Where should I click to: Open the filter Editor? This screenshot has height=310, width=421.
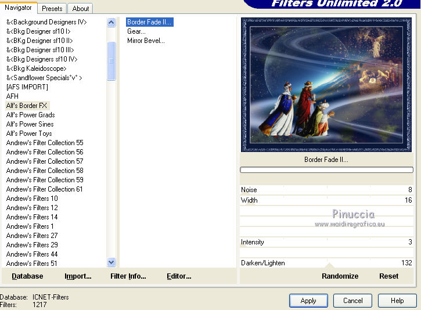point(179,276)
